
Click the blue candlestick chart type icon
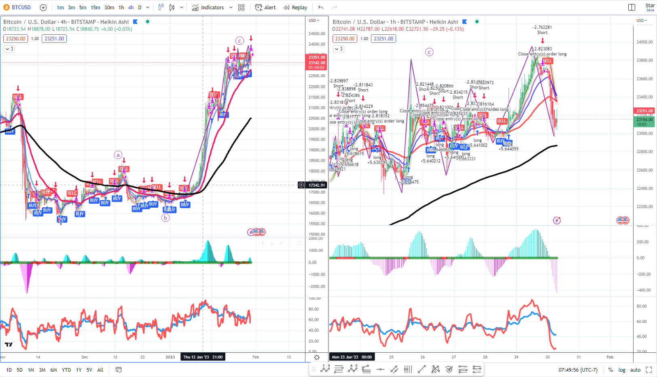coord(161,7)
